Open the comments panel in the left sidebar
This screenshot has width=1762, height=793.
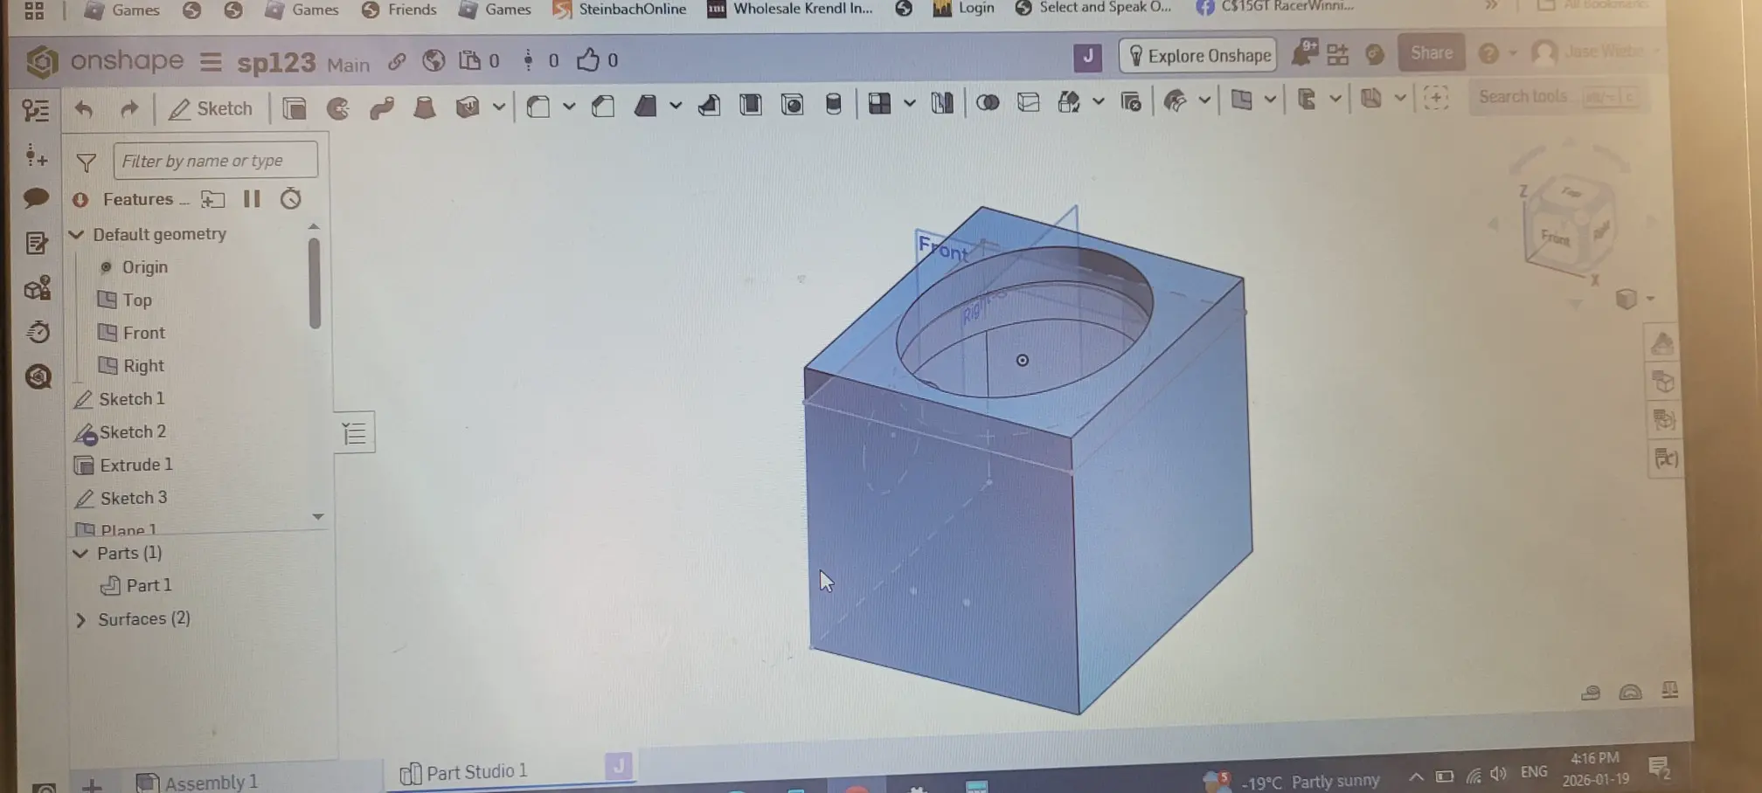[x=36, y=198]
